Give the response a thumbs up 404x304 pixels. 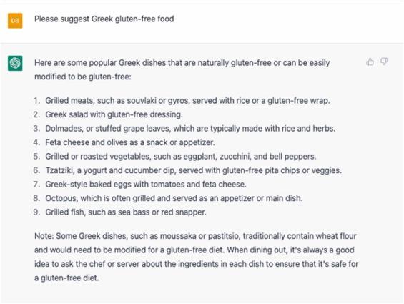coord(370,62)
